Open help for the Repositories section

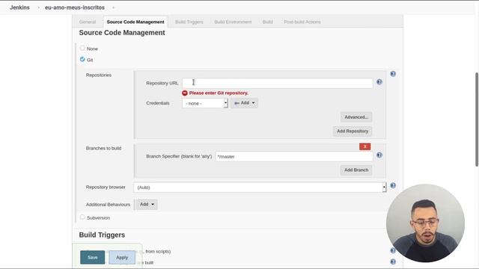click(393, 74)
